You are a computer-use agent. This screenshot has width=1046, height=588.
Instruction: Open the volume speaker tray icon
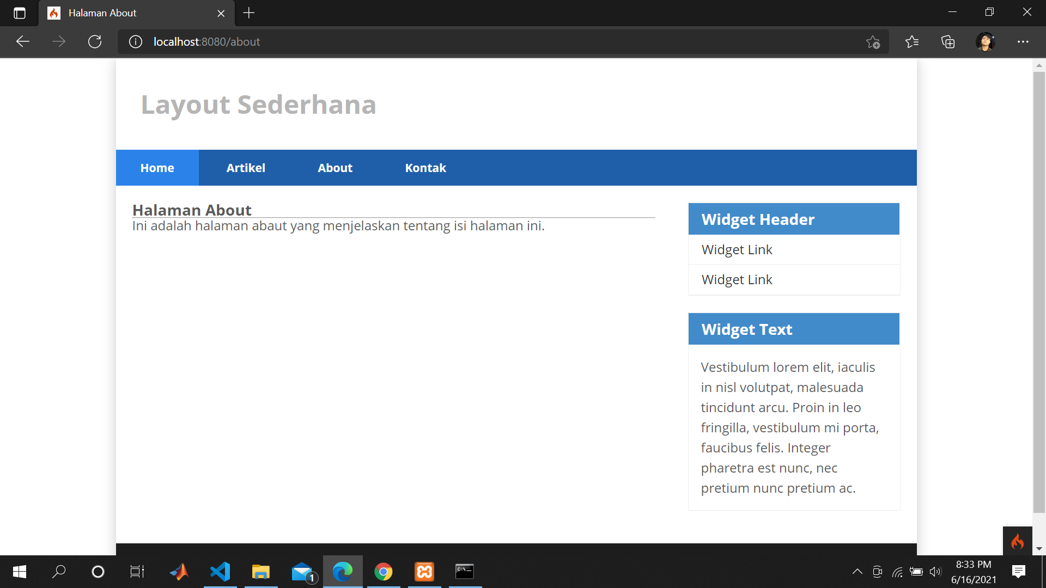(x=936, y=571)
